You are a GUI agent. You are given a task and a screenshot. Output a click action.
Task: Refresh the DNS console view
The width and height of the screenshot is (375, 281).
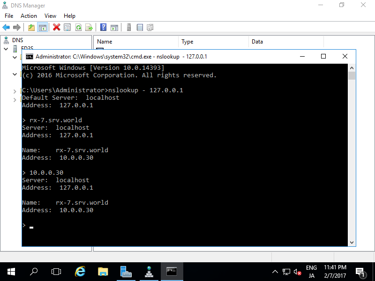click(79, 27)
